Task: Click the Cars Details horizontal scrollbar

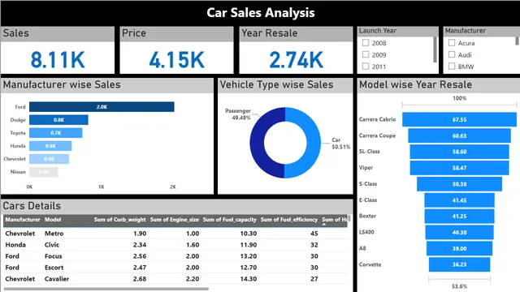Action: tap(106, 289)
